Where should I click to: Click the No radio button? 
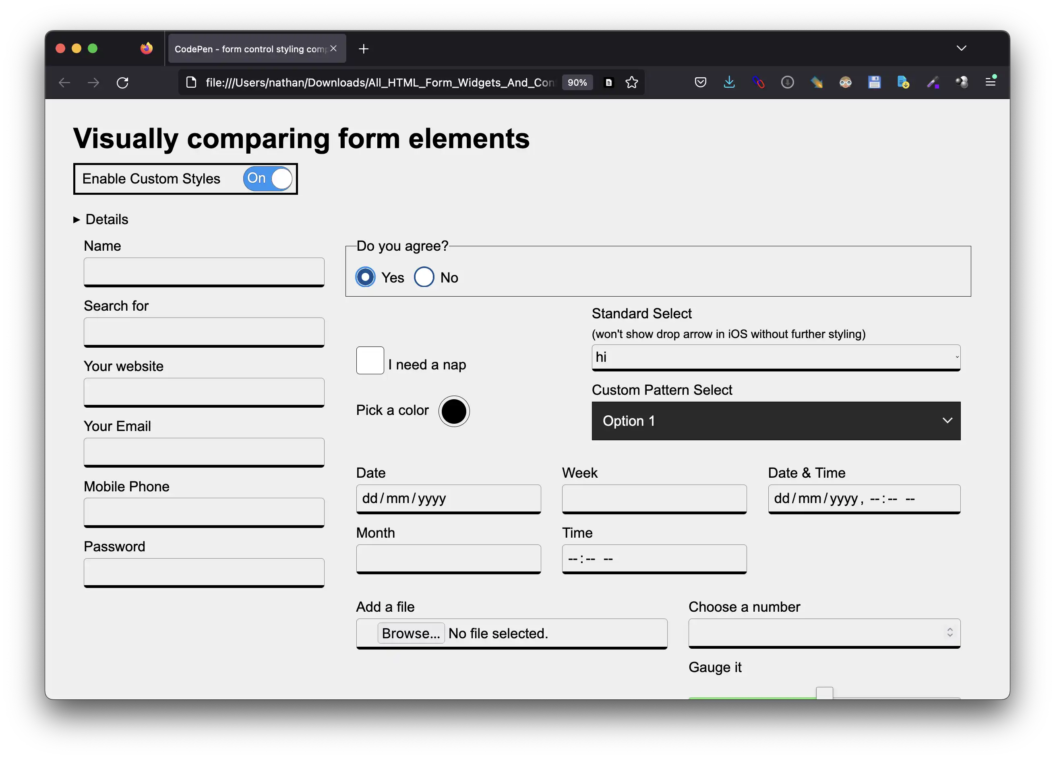click(x=424, y=277)
